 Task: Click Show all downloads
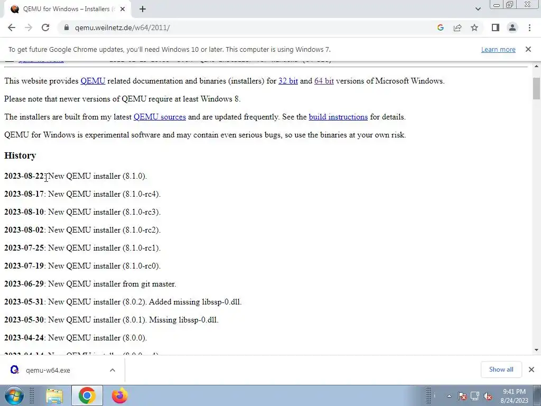501,370
